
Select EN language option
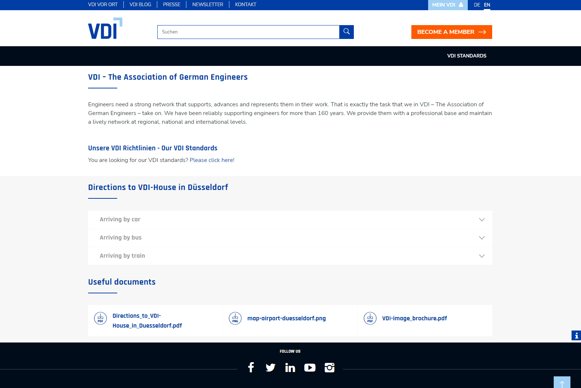487,5
